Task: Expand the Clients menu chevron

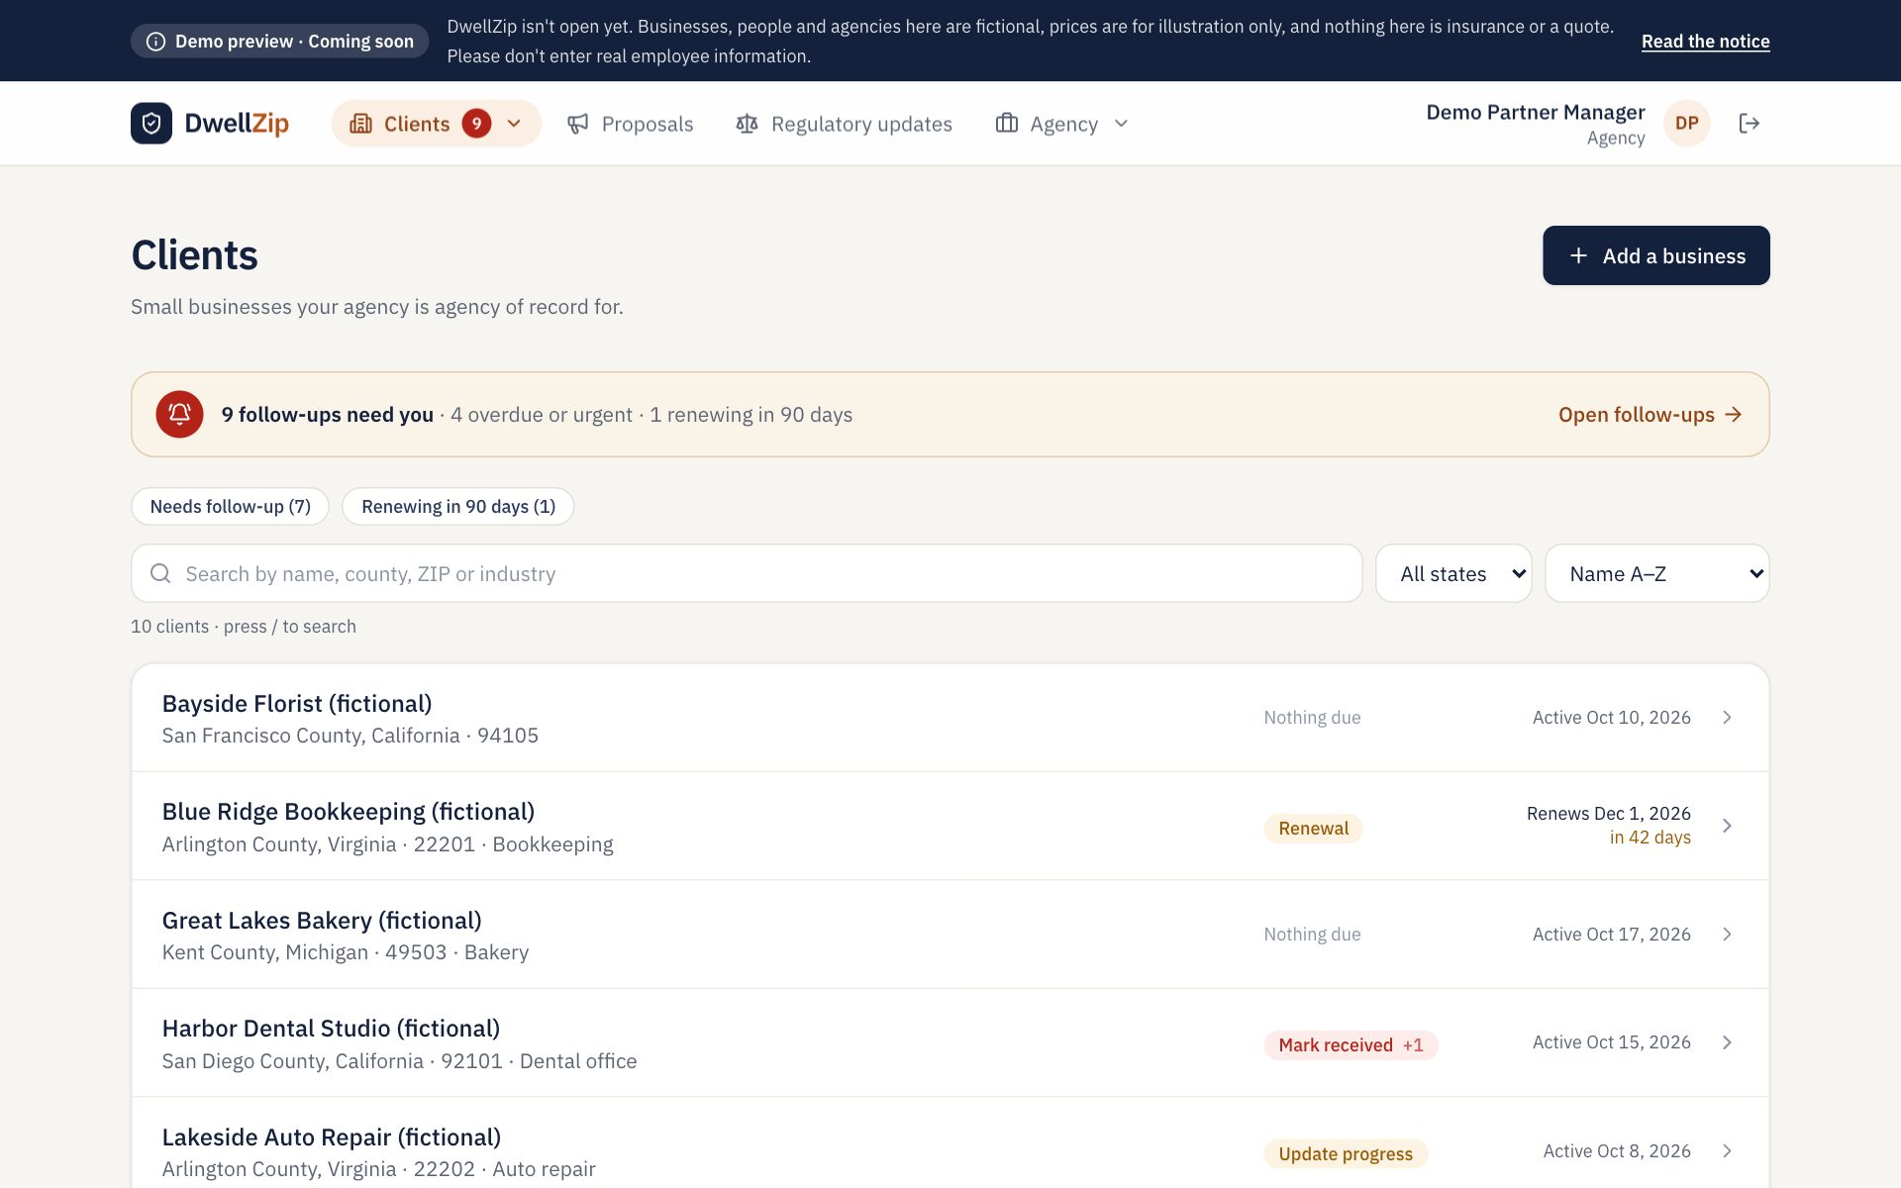Action: pos(514,124)
